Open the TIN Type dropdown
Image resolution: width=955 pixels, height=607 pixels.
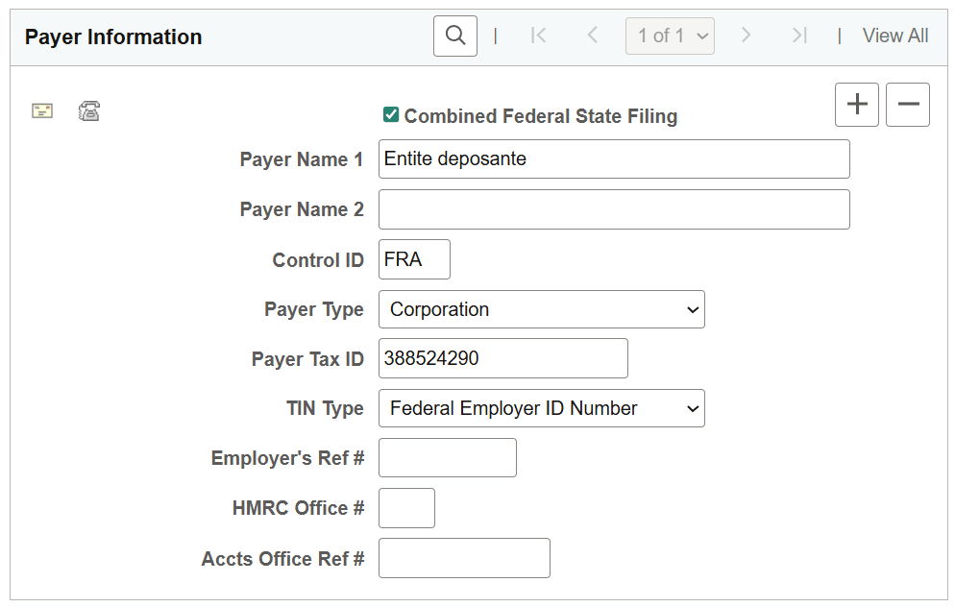(541, 408)
